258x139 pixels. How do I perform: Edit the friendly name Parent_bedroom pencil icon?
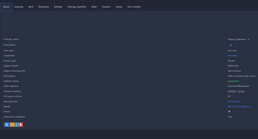click(248, 39)
